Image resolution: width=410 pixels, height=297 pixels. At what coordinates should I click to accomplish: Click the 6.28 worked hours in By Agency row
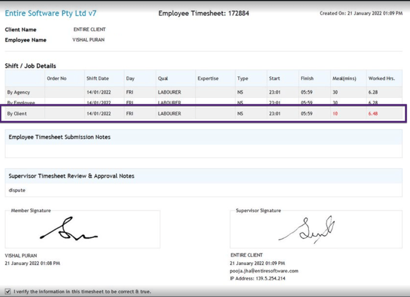pos(373,92)
